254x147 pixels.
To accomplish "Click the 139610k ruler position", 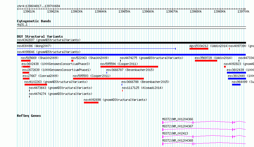I will pyautogui.click(x=29, y=11).
